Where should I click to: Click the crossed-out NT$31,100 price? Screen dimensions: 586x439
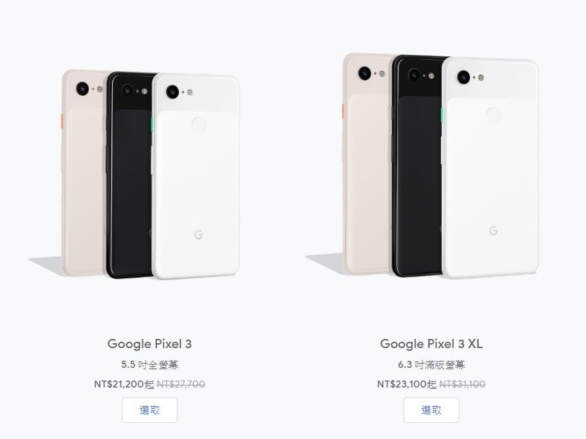tap(462, 384)
